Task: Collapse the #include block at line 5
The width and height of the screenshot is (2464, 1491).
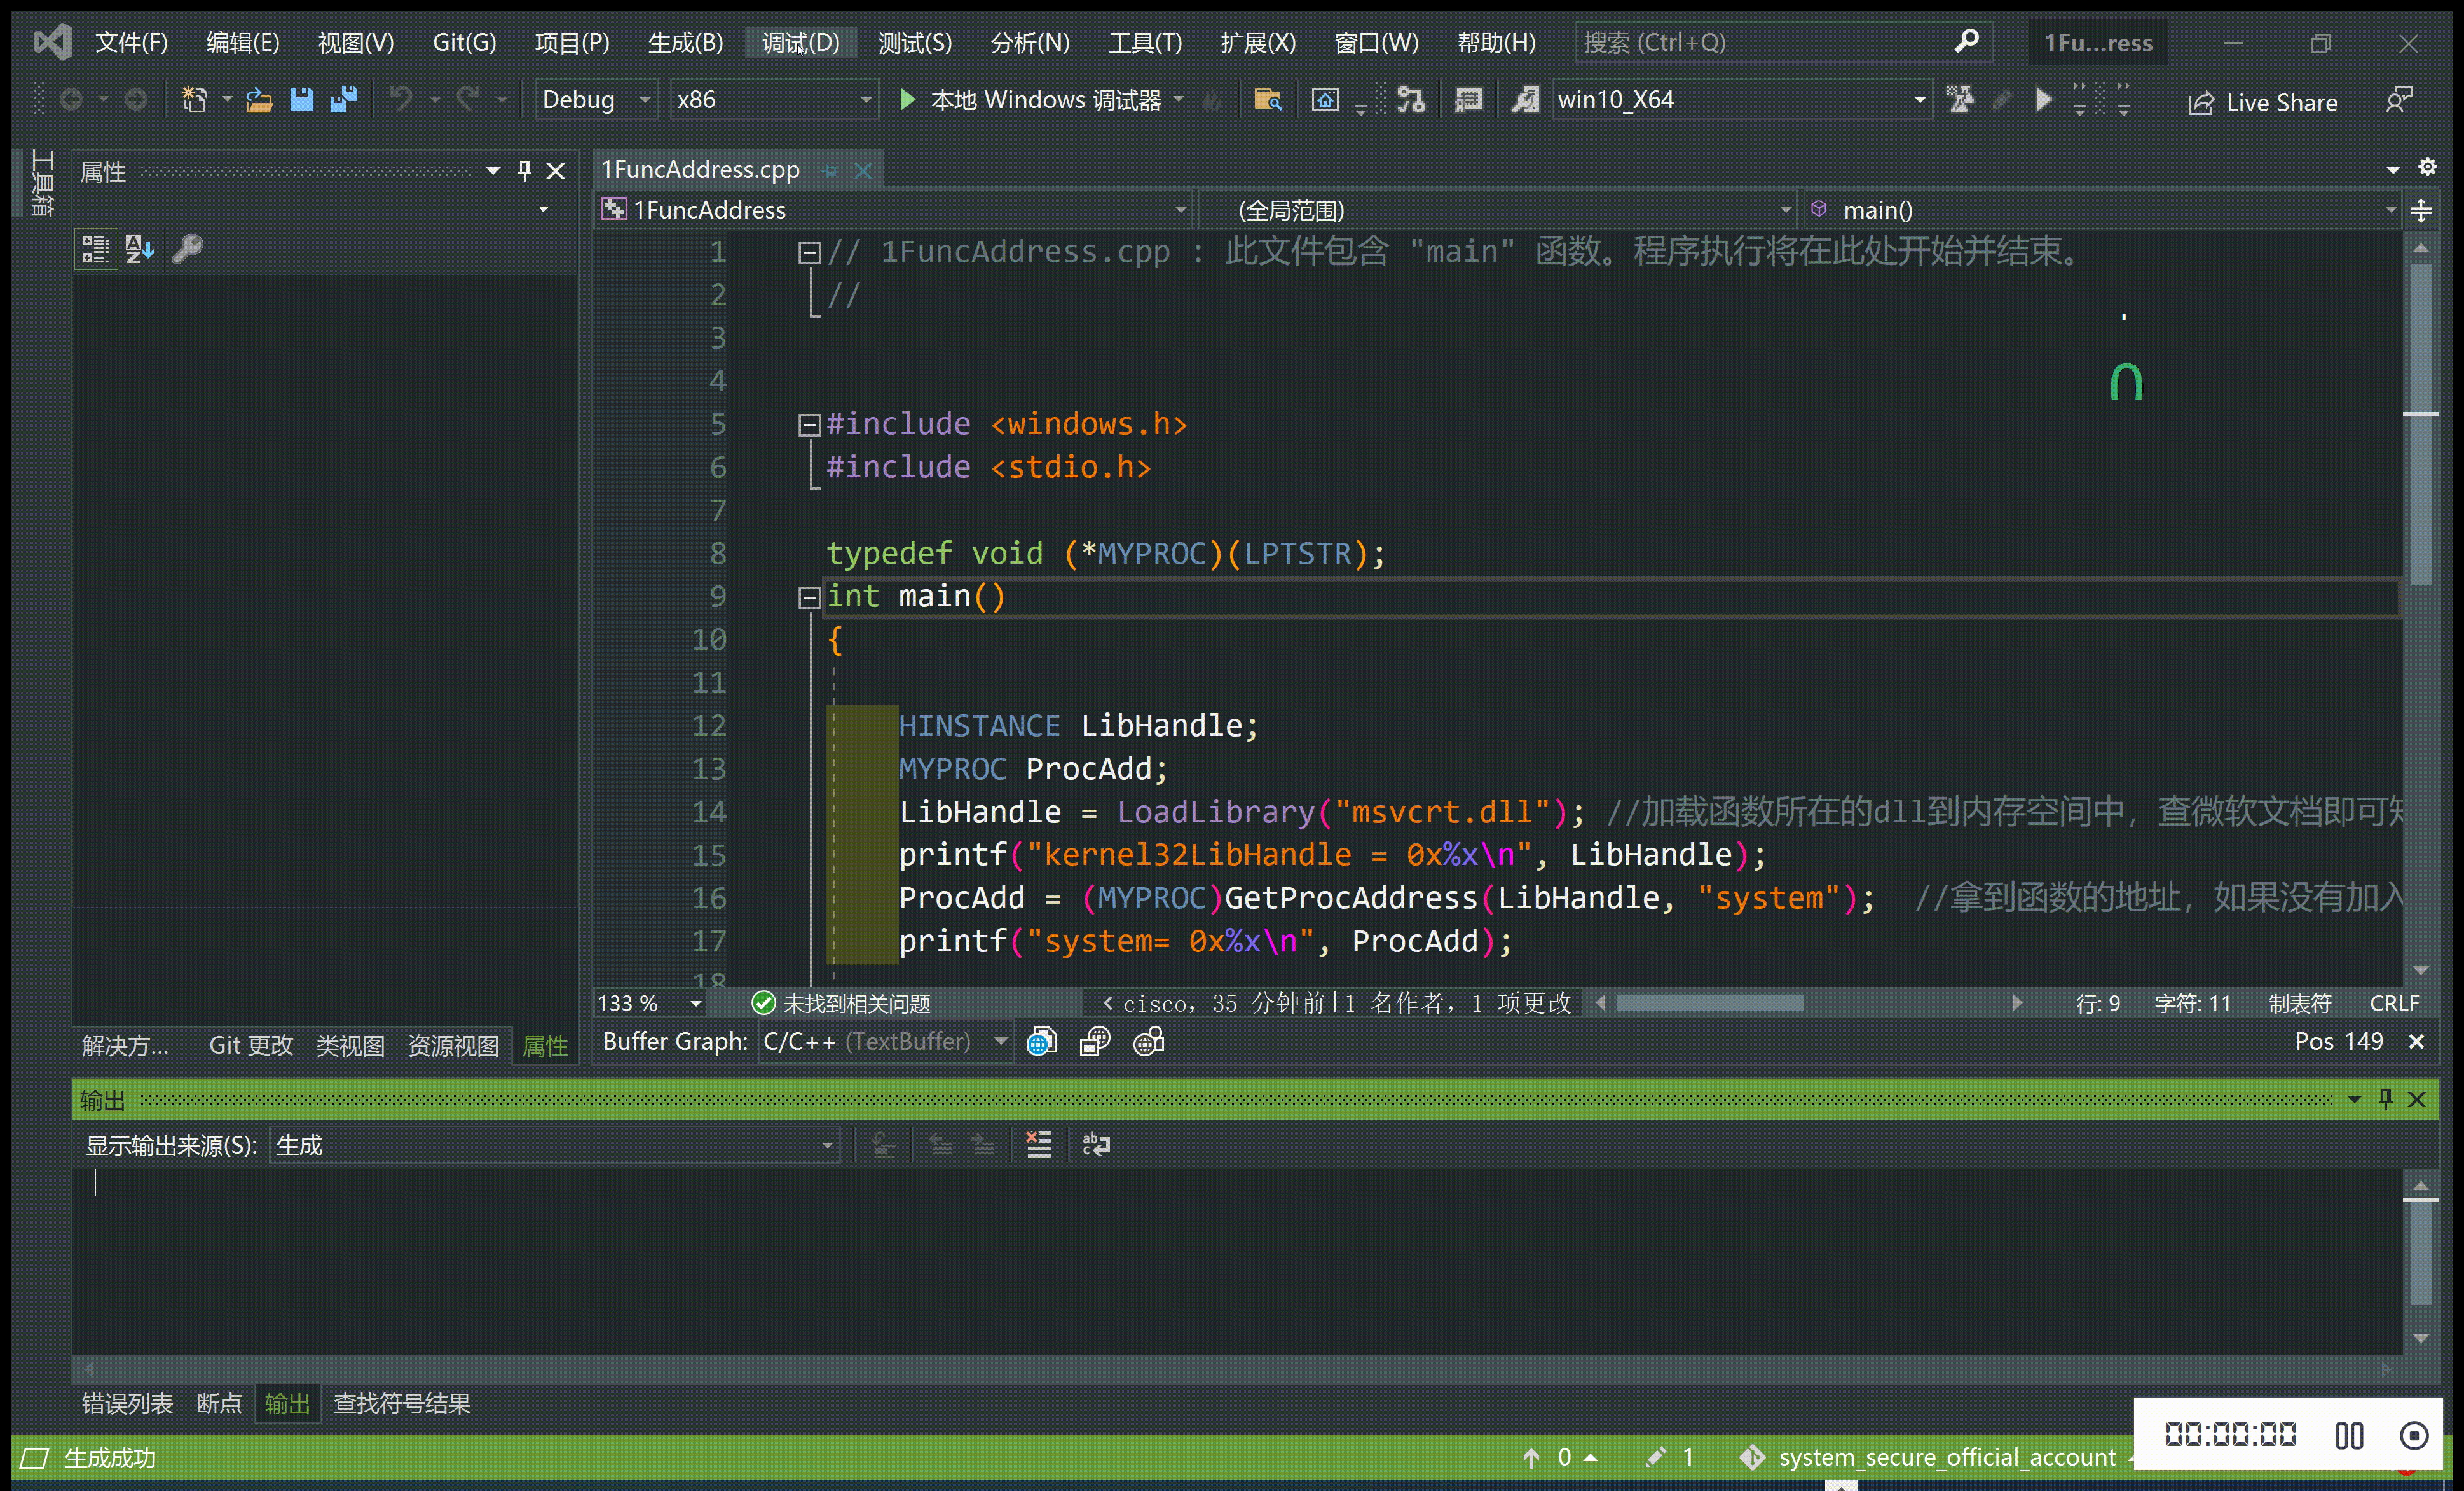Action: [x=809, y=426]
